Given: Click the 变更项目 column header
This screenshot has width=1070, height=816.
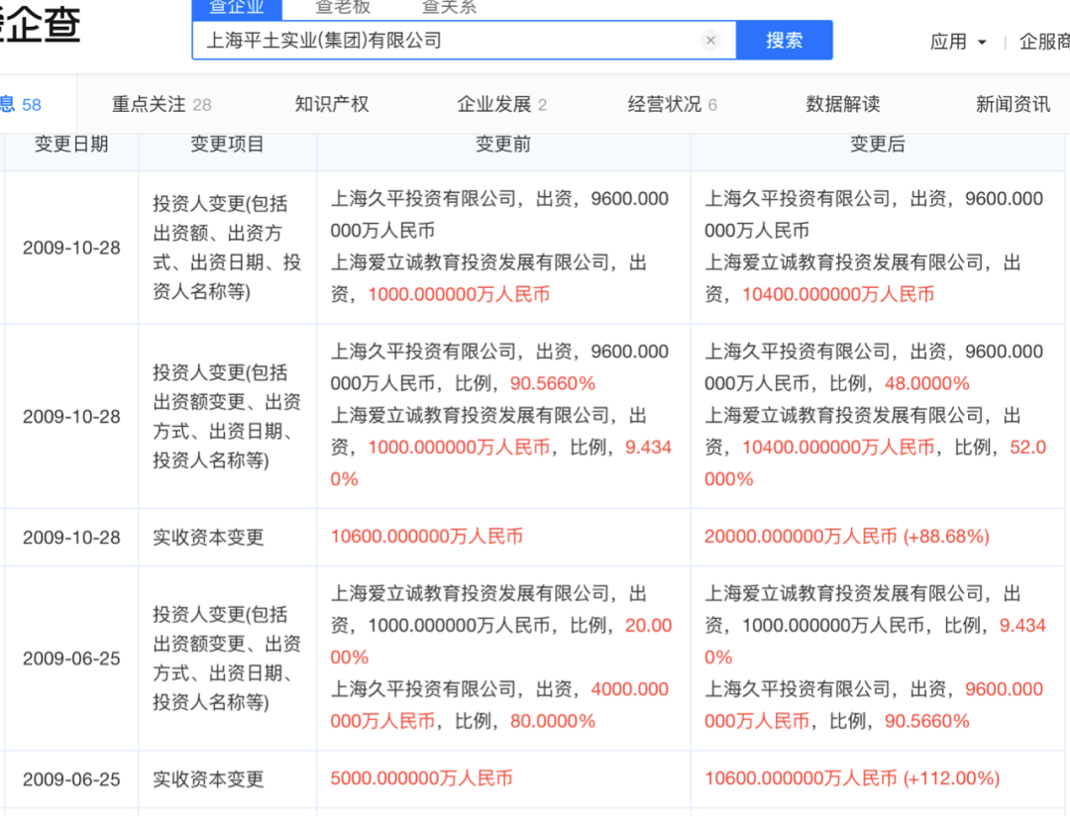Looking at the screenshot, I should click(227, 144).
